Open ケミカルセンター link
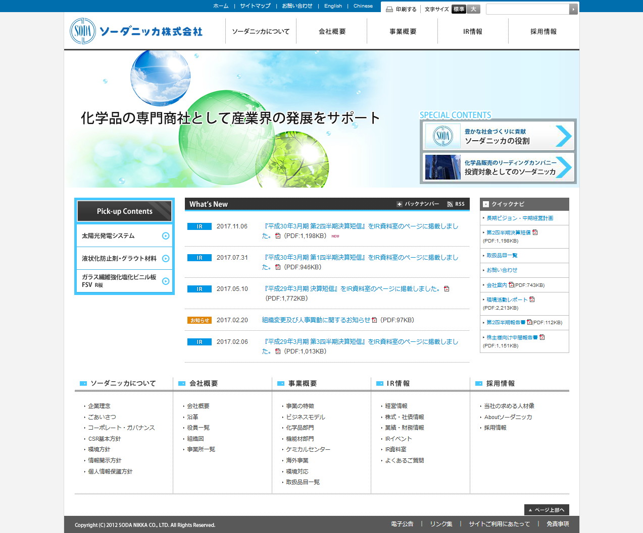The image size is (643, 533). click(x=308, y=449)
